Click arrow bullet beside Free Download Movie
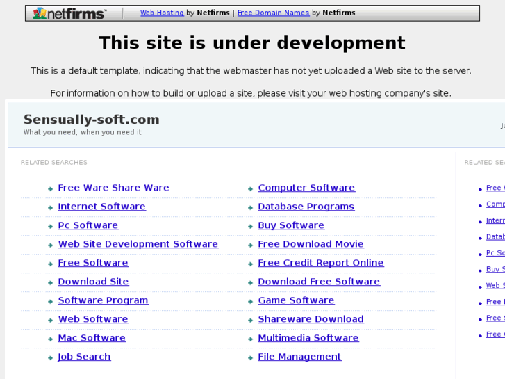The height and width of the screenshot is (379, 505). pyautogui.click(x=250, y=245)
